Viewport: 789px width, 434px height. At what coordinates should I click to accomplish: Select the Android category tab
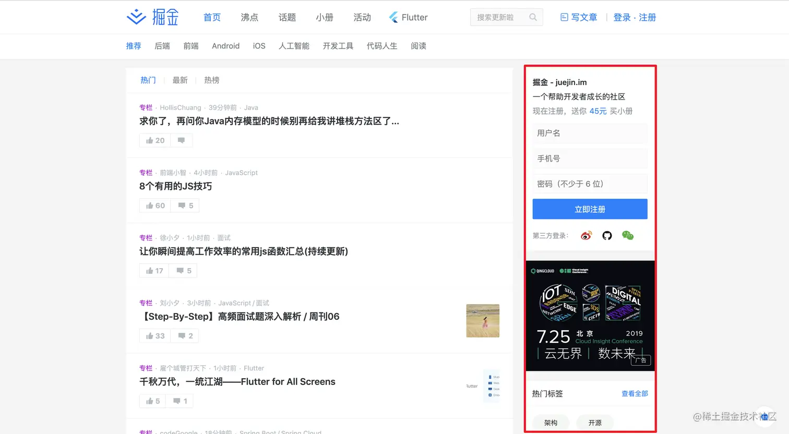pos(225,46)
